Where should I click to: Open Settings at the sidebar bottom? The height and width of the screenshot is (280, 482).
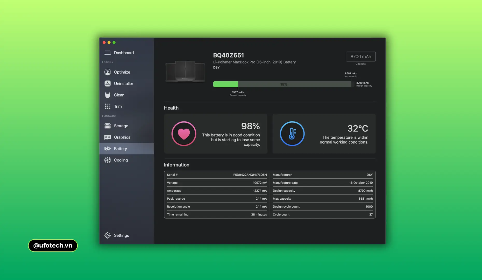pyautogui.click(x=126, y=235)
